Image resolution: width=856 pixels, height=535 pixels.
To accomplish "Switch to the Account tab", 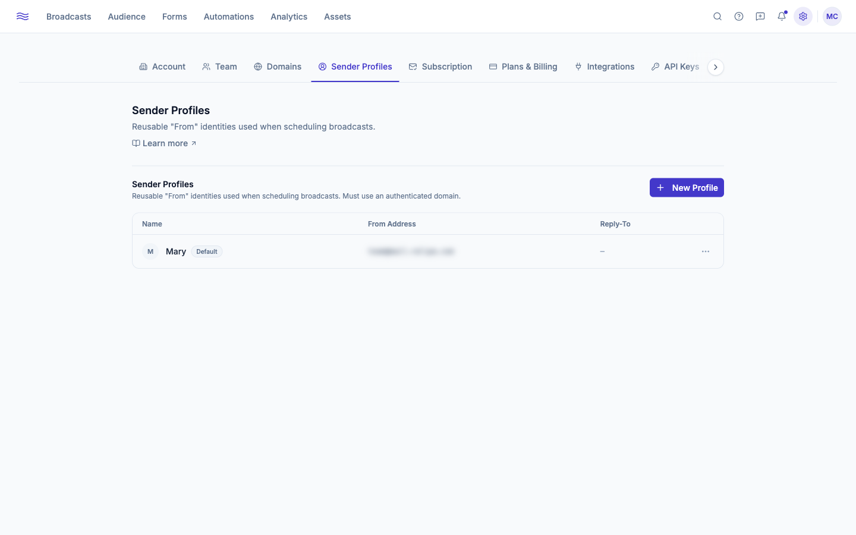I will click(162, 67).
